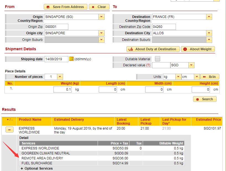Click the Save From Address button
The width and height of the screenshot is (226, 171).
tap(66, 7)
